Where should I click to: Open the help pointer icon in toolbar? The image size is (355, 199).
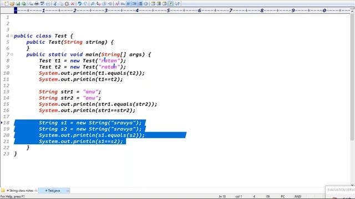[177, 4]
